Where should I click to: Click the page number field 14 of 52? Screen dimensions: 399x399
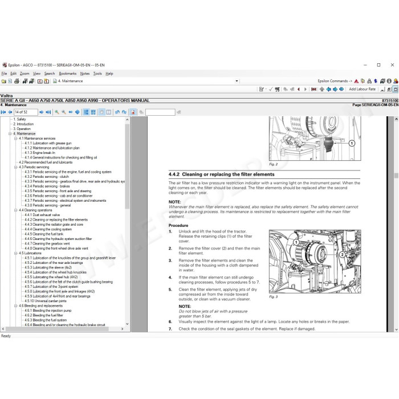click(x=26, y=112)
